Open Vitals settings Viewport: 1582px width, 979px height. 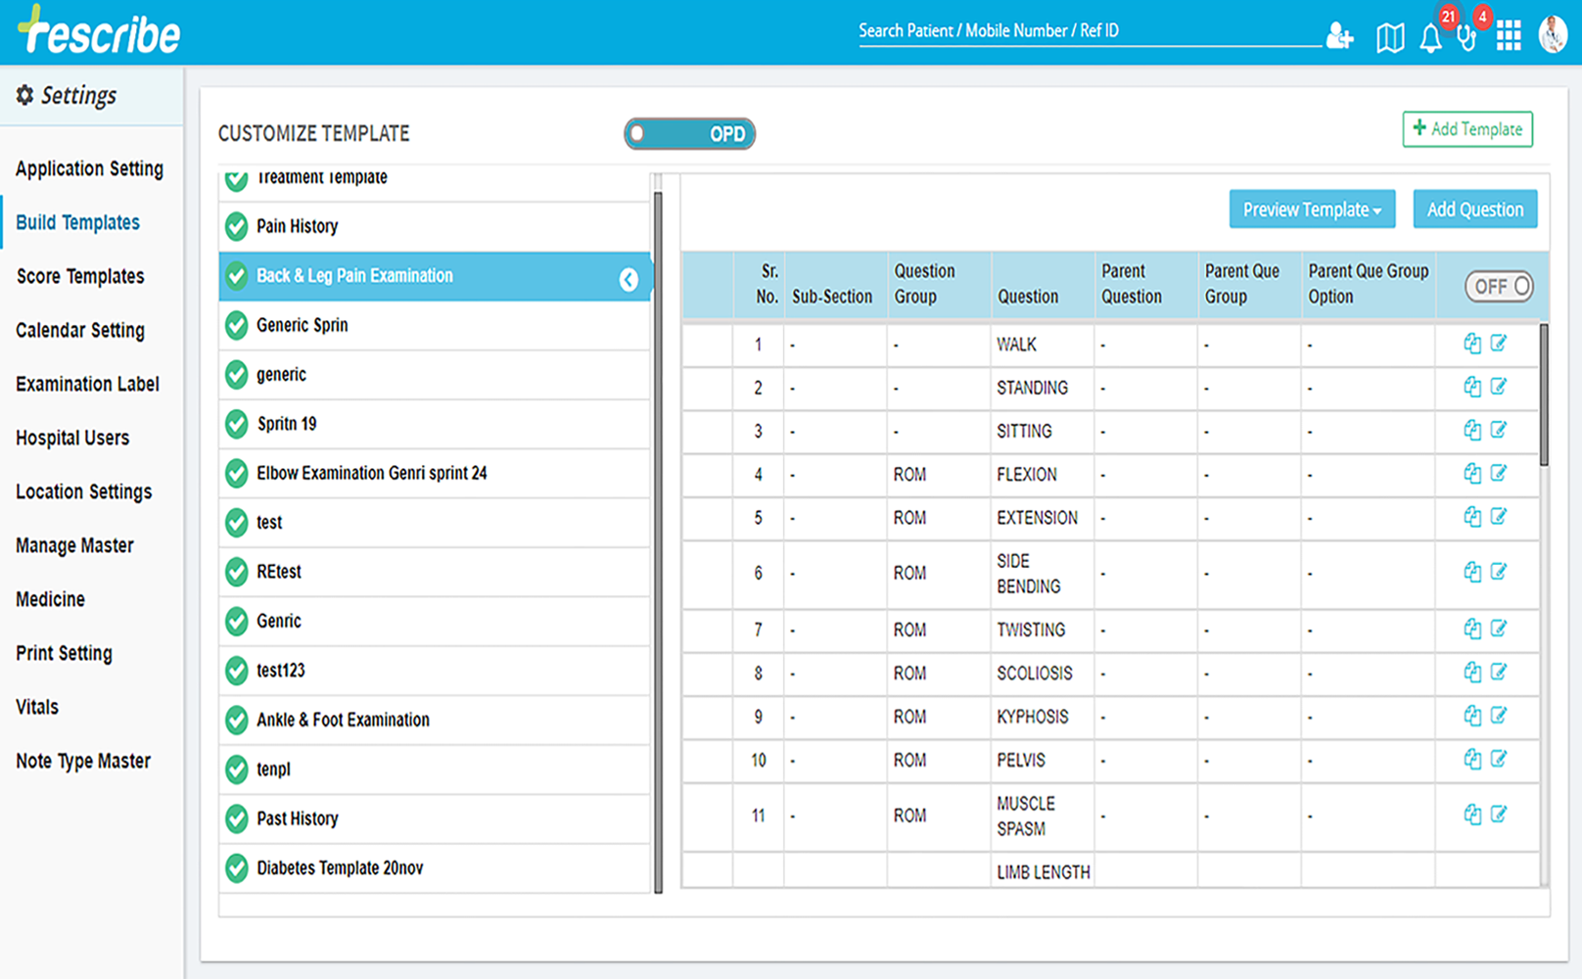37,707
